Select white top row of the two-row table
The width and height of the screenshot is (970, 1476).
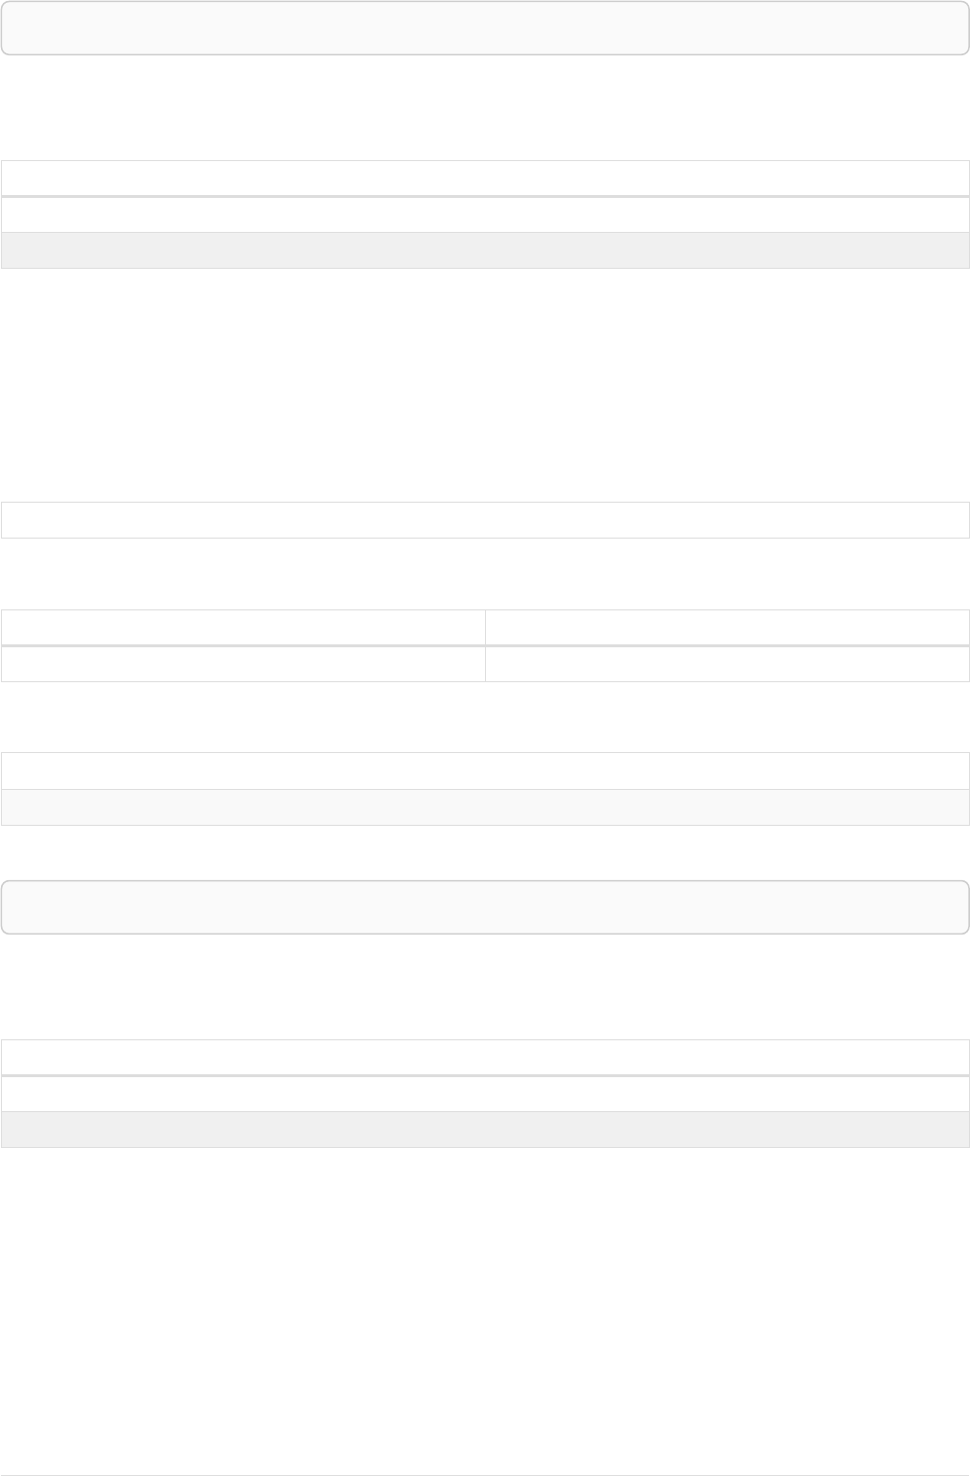(485, 771)
